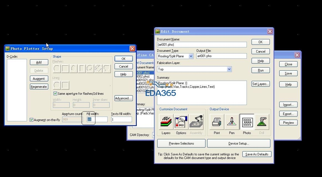322x177 pixels.
Task: Add a new D-Code
Action: [39, 62]
